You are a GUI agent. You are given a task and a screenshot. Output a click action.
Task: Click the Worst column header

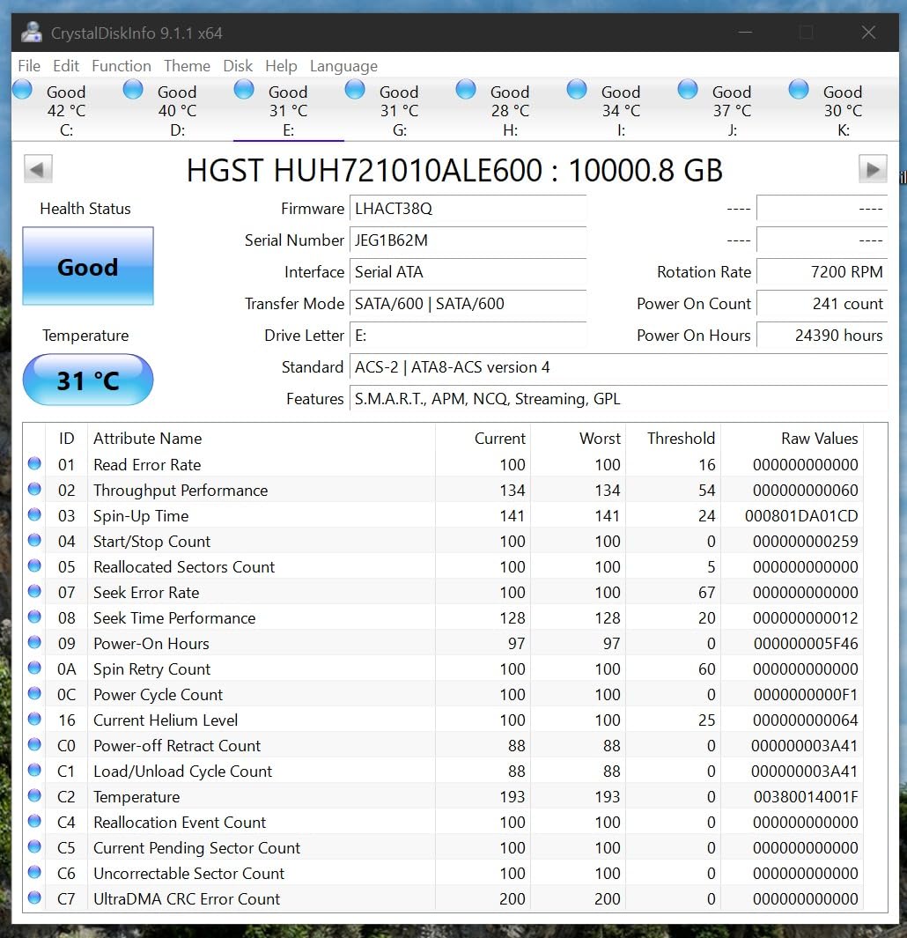coord(579,438)
